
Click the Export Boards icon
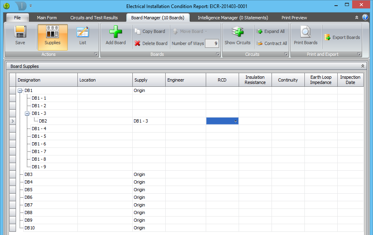(328, 37)
